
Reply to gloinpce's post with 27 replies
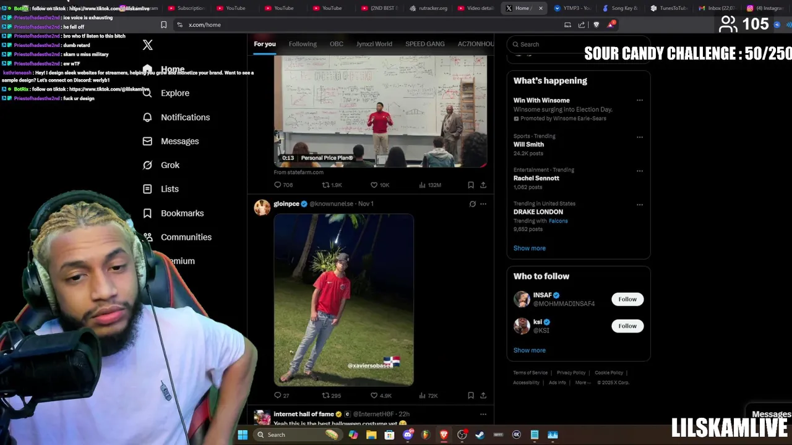(x=282, y=396)
